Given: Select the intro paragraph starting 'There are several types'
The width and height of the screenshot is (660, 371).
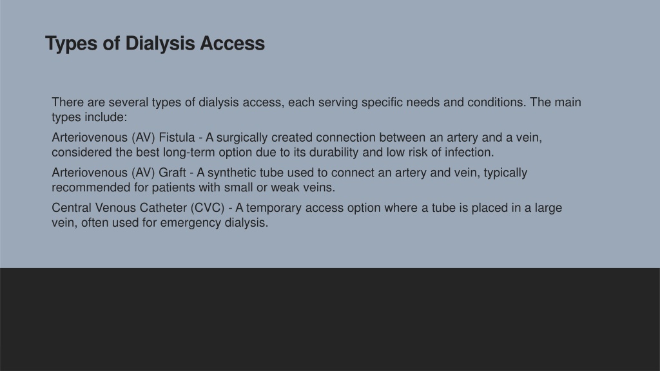Looking at the screenshot, I should click(316, 109).
